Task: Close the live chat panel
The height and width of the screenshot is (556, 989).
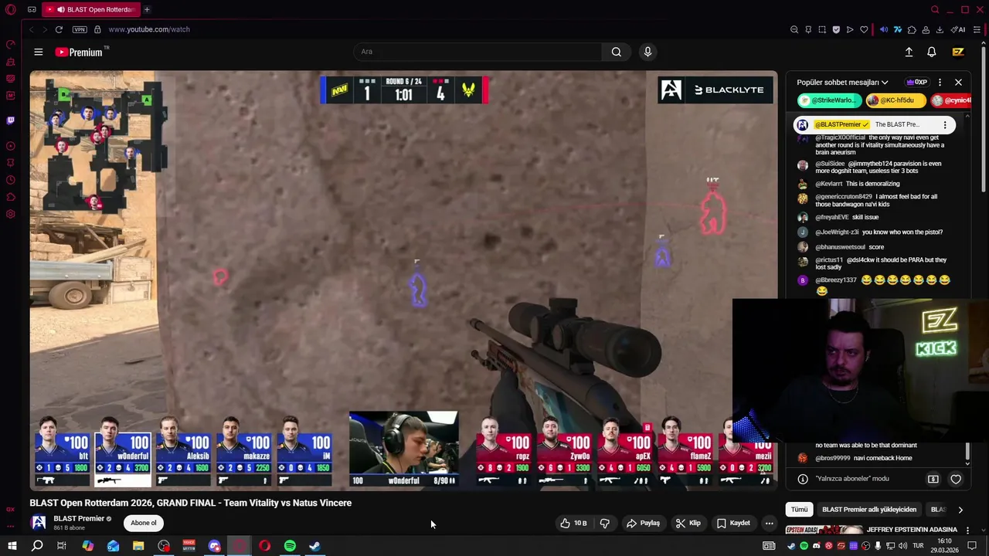Action: [958, 83]
